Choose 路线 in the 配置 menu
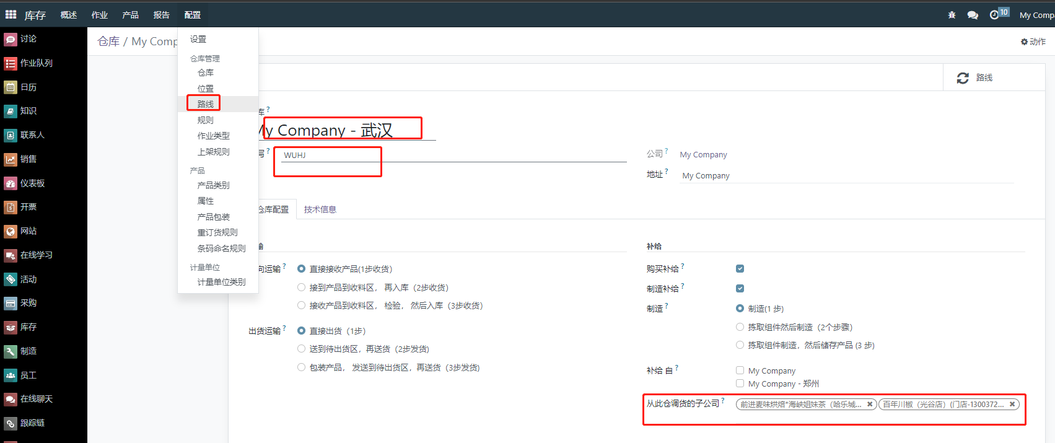Viewport: 1055px width, 443px height. [206, 104]
